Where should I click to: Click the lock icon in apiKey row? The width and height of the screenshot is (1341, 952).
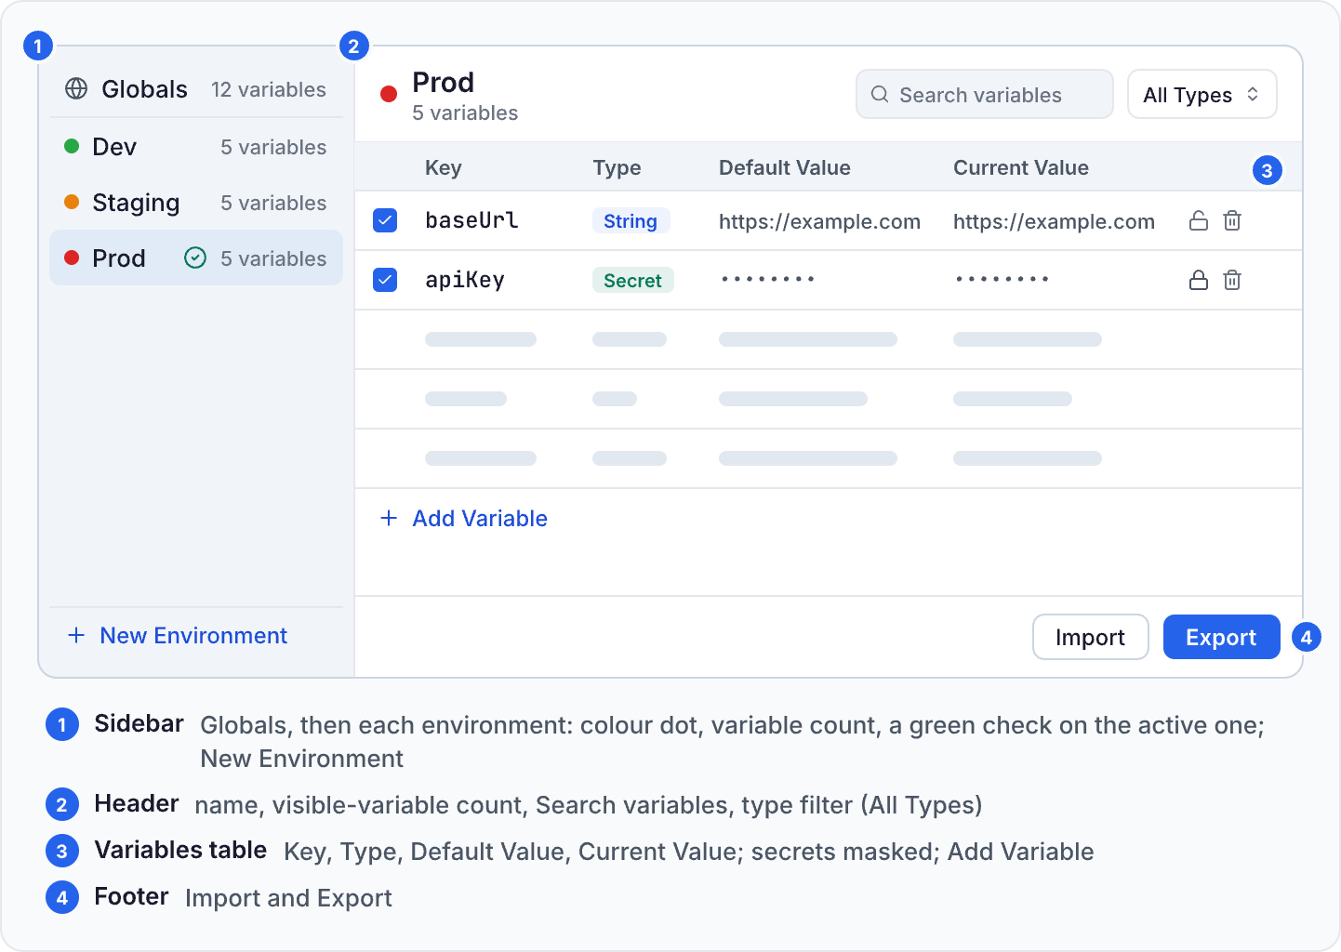(1199, 280)
